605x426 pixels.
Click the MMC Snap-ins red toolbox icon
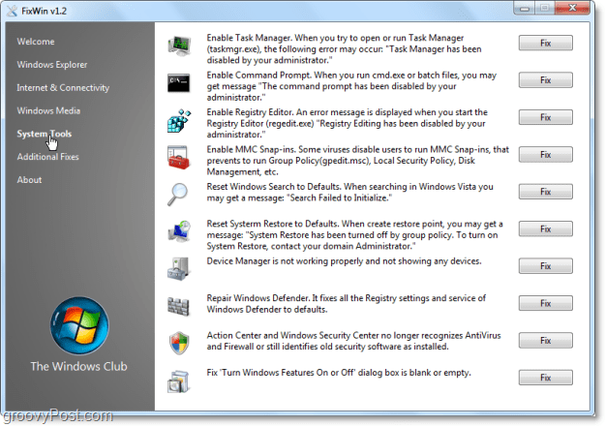(179, 157)
